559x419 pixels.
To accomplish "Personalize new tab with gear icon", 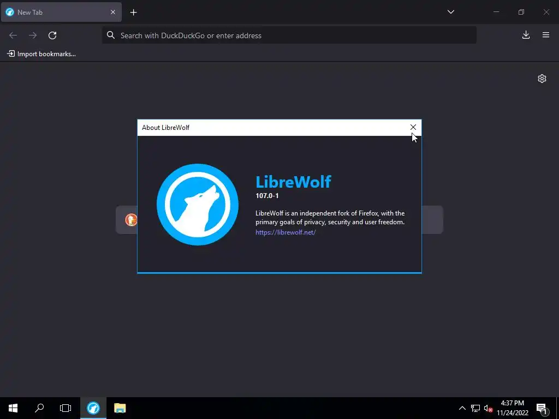I will pyautogui.click(x=542, y=79).
